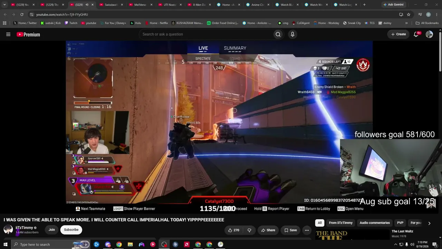Install app from the address bar icon
The width and height of the screenshot is (442, 249).
pos(401,15)
